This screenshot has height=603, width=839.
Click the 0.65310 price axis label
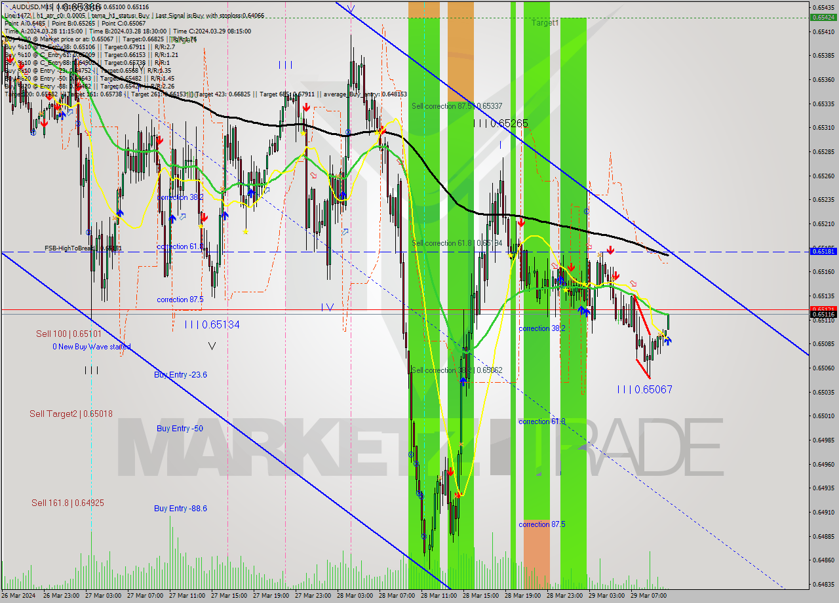click(823, 128)
